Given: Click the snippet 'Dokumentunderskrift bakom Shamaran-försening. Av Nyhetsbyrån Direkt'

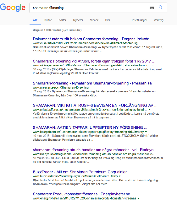Looking at the screenshot, I should (x=98, y=49).
